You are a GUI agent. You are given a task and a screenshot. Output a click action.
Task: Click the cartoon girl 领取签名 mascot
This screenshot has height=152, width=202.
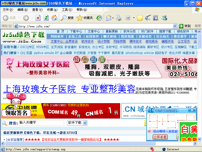tap(16, 104)
